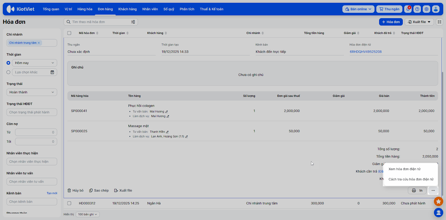Click the Sao chép button

tap(99, 191)
